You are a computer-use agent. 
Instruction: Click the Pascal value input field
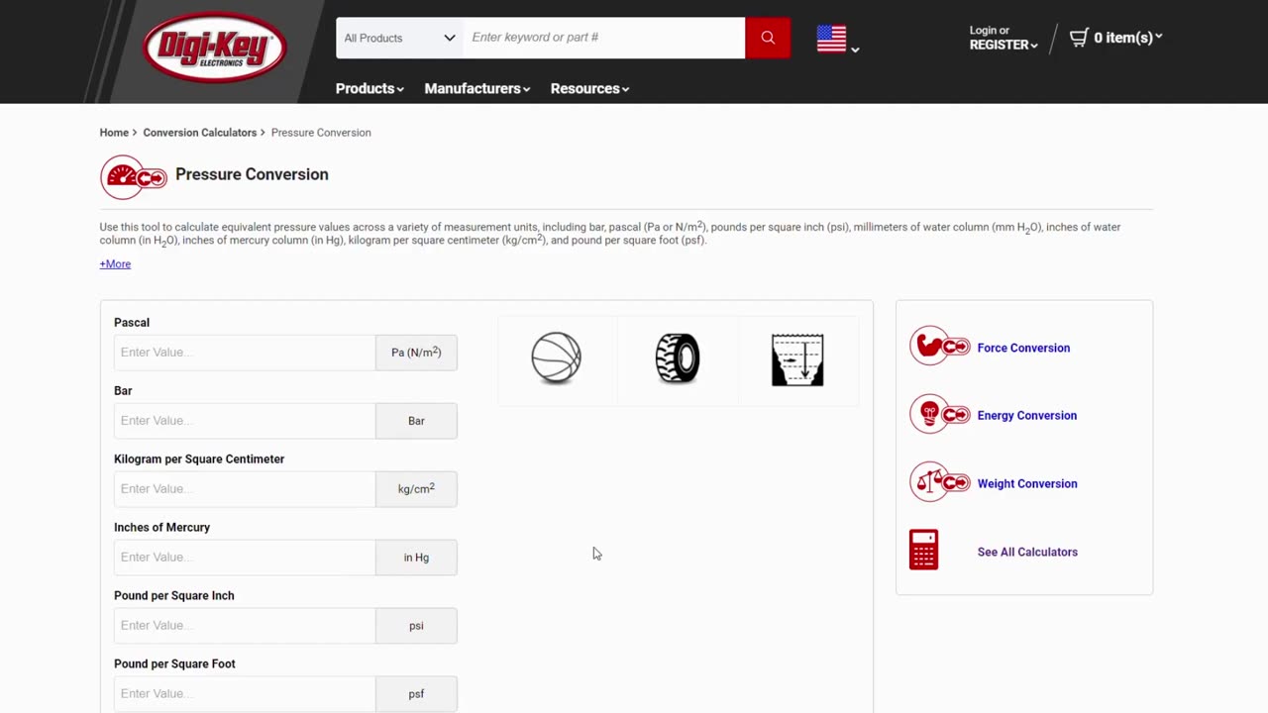(x=245, y=353)
